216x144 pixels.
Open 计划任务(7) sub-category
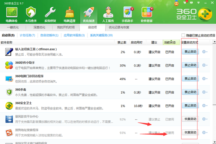(28, 35)
